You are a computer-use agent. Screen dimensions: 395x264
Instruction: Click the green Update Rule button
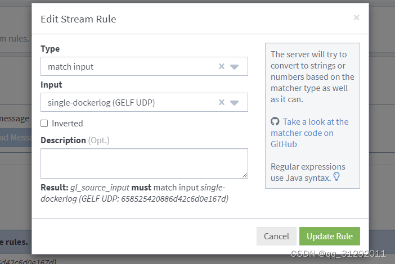coord(330,236)
